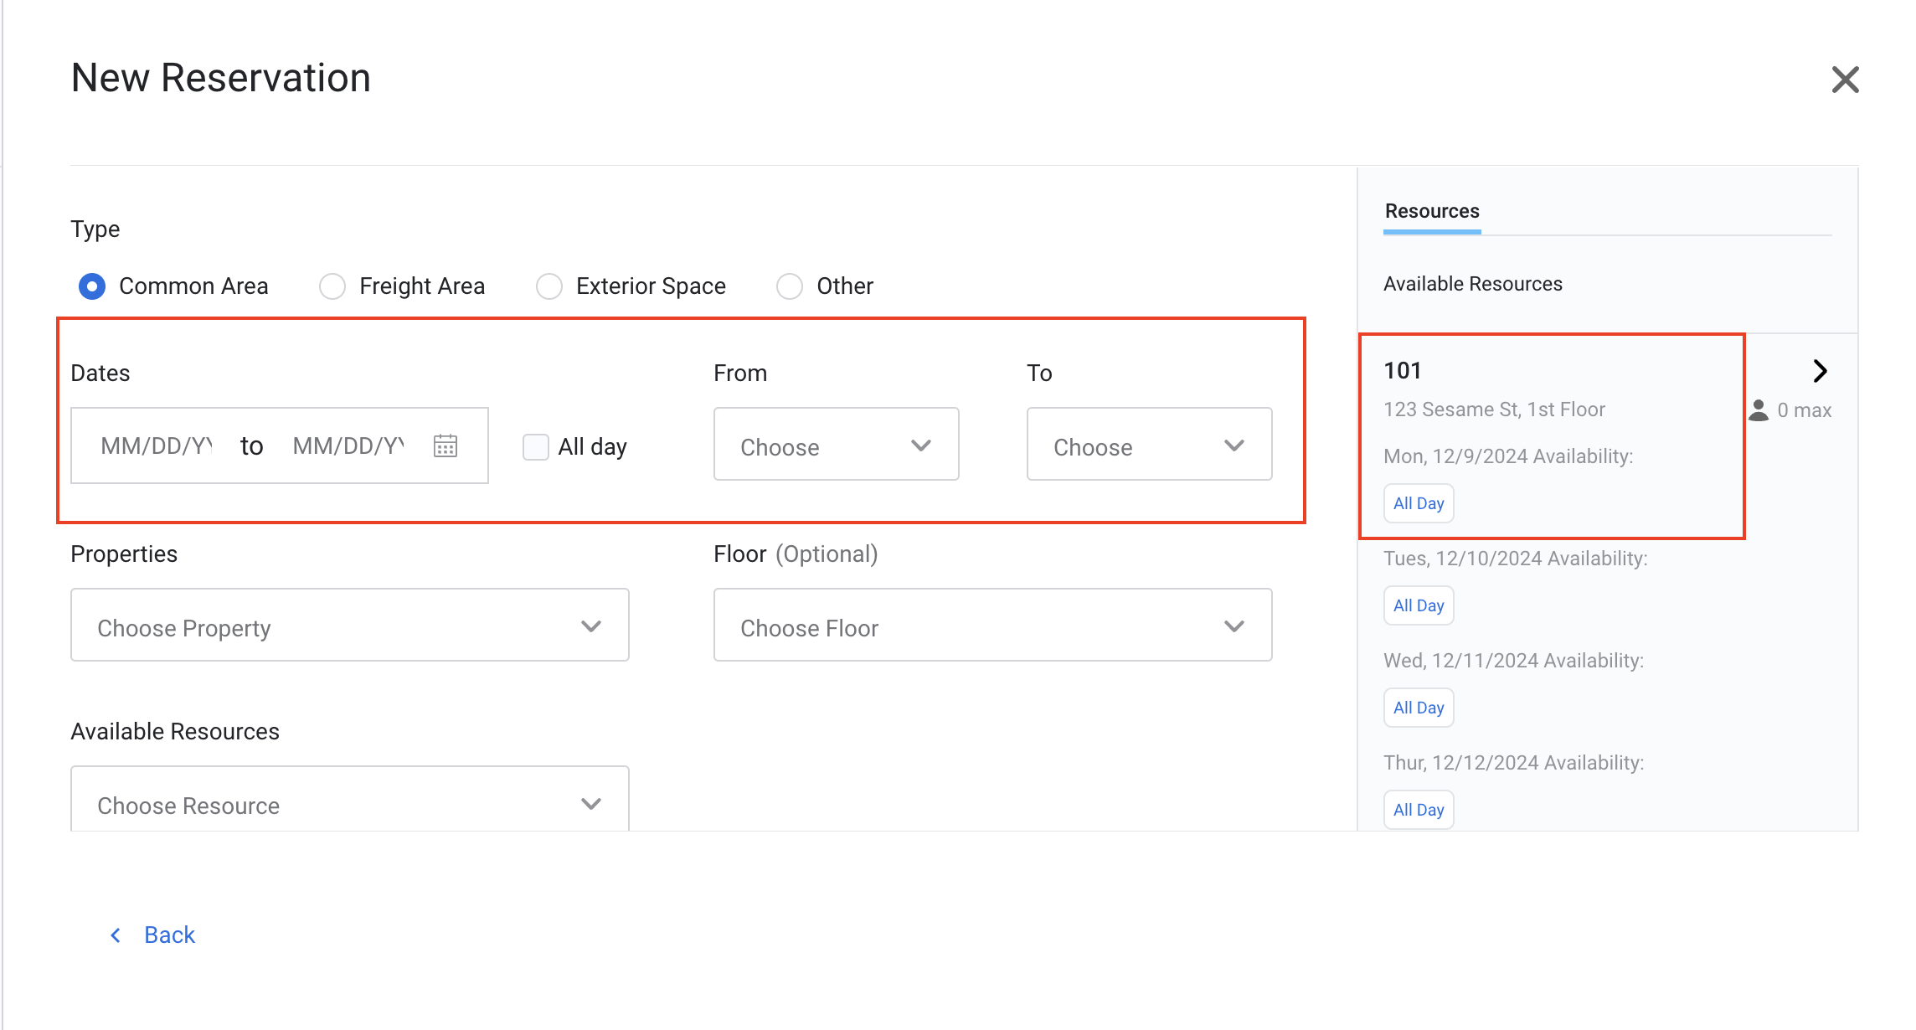The width and height of the screenshot is (1916, 1030).
Task: Open the Choose Resource dropdown
Action: pos(349,803)
